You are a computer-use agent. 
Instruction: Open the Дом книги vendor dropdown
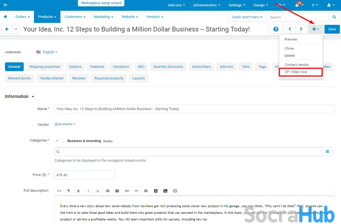coord(65,124)
